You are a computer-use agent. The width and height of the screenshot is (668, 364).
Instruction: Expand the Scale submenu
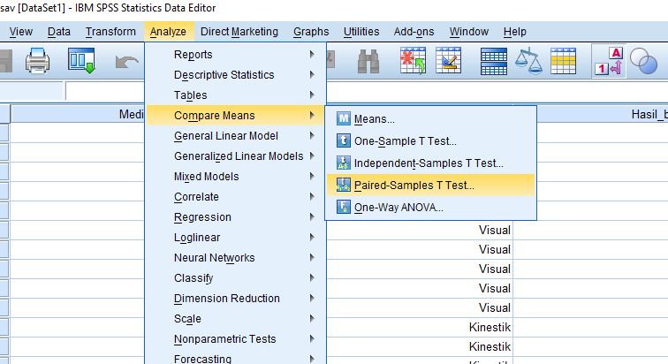[236, 319]
